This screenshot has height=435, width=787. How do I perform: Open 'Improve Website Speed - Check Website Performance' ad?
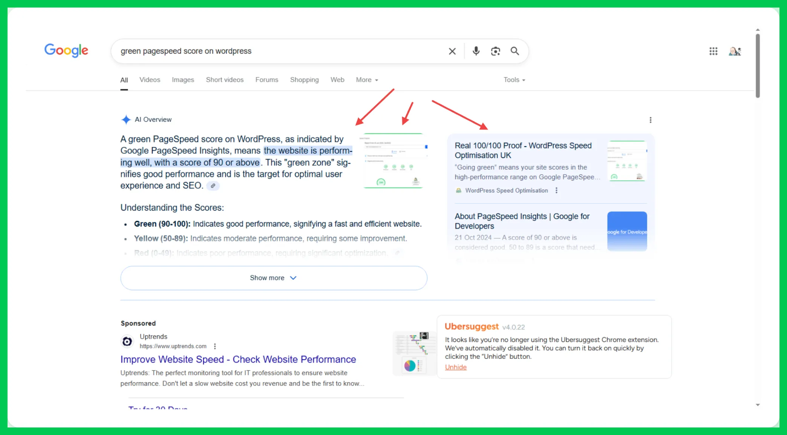238,359
